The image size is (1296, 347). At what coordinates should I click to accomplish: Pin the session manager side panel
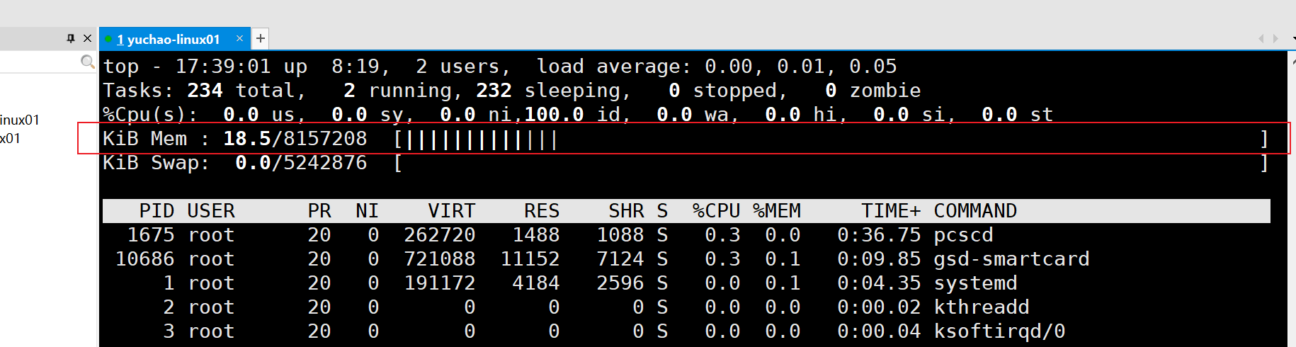(71, 38)
